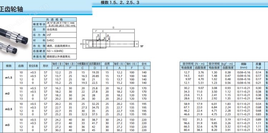Click the 齿数 column header
Image resolution: width=268 pixels, height=133 pixels.
click(21, 66)
